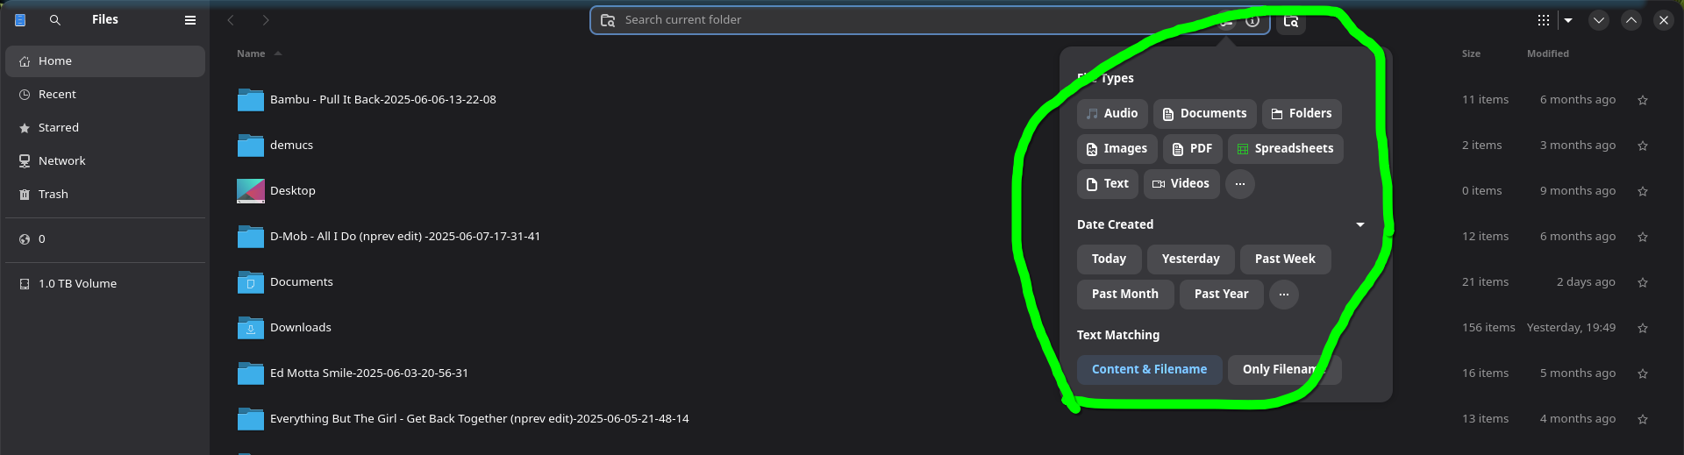1684x455 pixels.
Task: Sort by the Name column header
Action: tap(251, 54)
